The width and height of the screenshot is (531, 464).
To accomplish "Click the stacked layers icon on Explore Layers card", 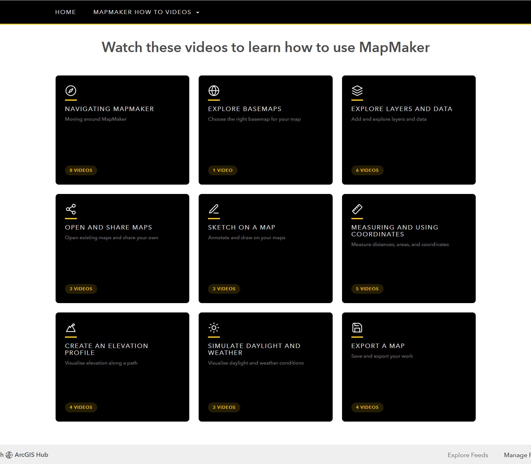I will tap(357, 91).
